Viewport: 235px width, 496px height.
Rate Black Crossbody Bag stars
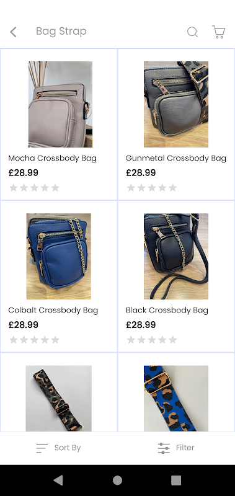(x=152, y=340)
